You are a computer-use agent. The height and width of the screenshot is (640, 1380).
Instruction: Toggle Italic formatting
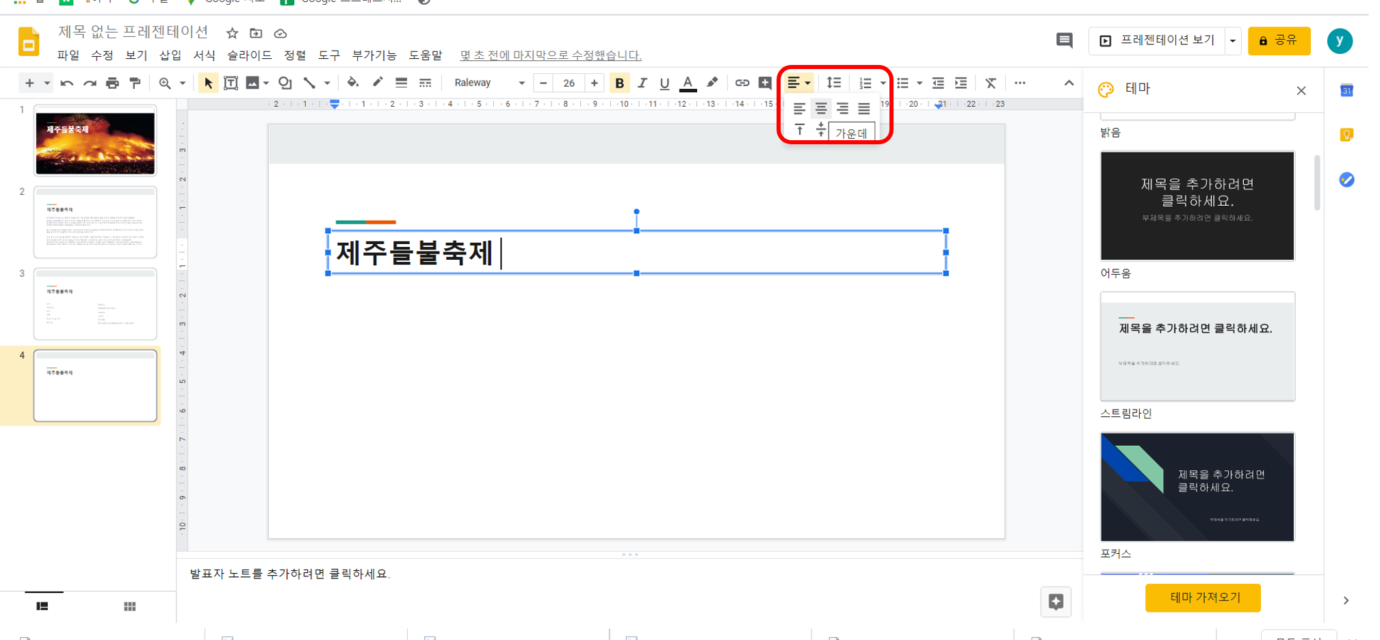(x=642, y=83)
